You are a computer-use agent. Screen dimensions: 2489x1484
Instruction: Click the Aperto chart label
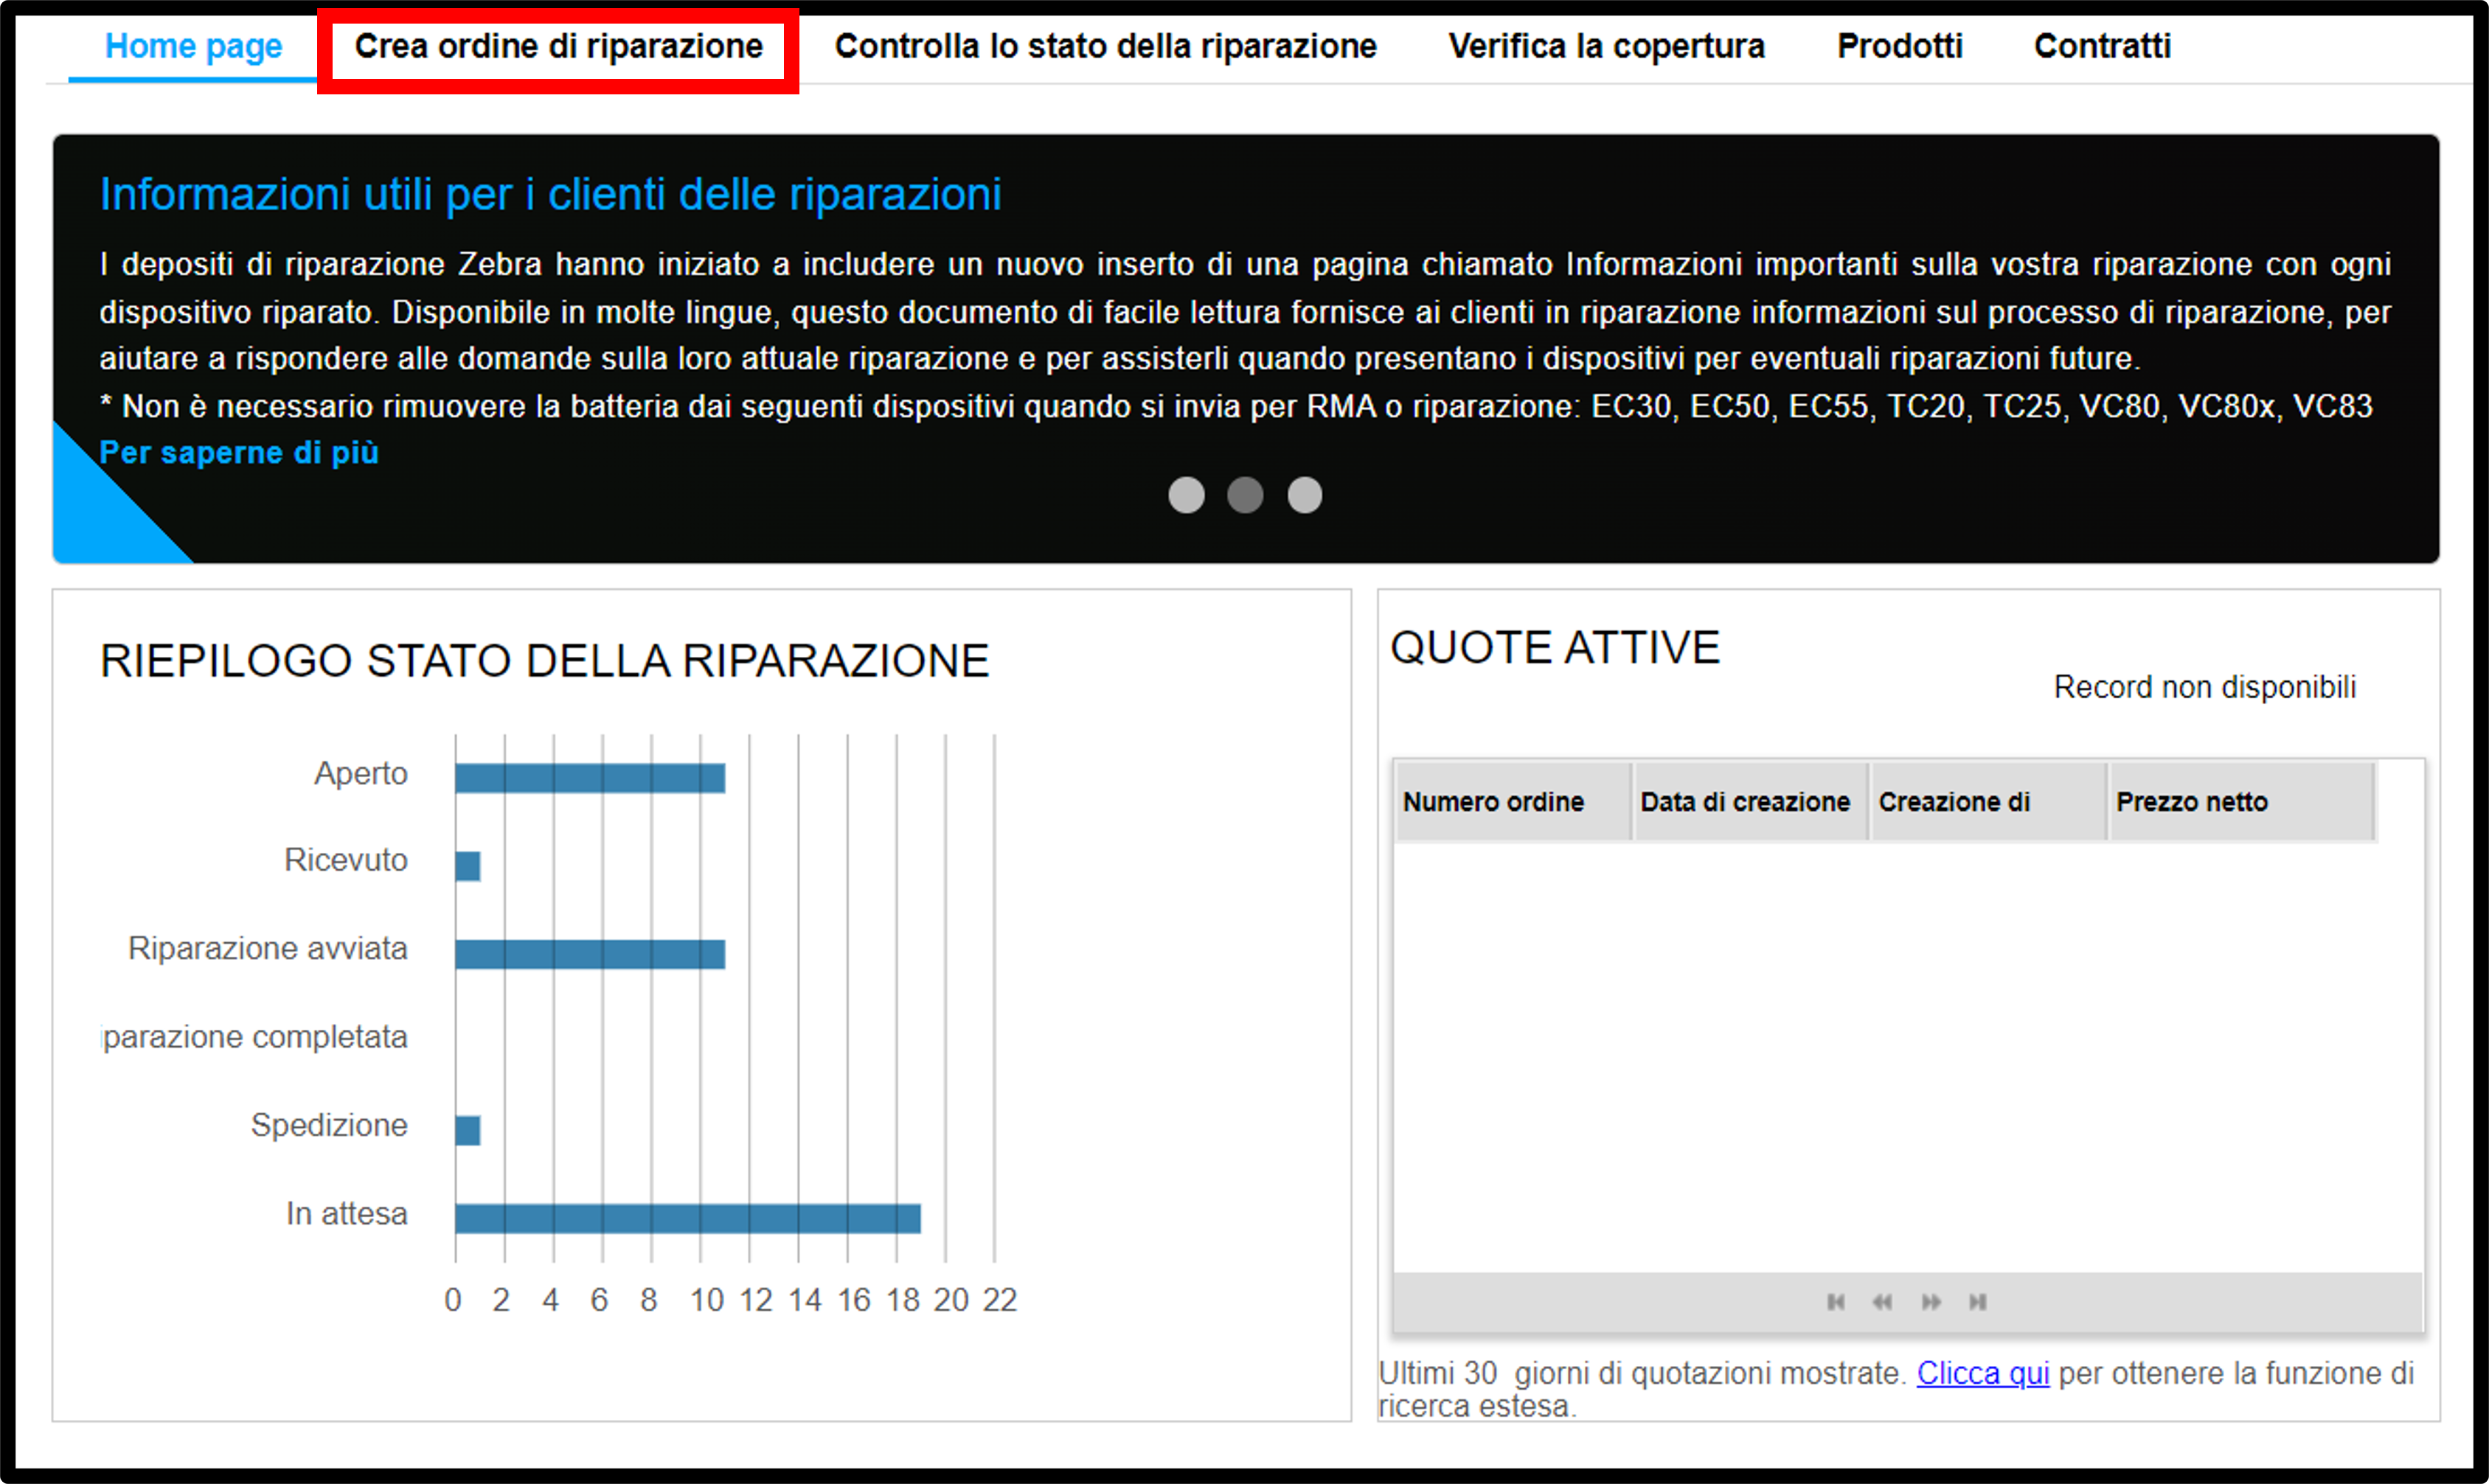pos(361,773)
